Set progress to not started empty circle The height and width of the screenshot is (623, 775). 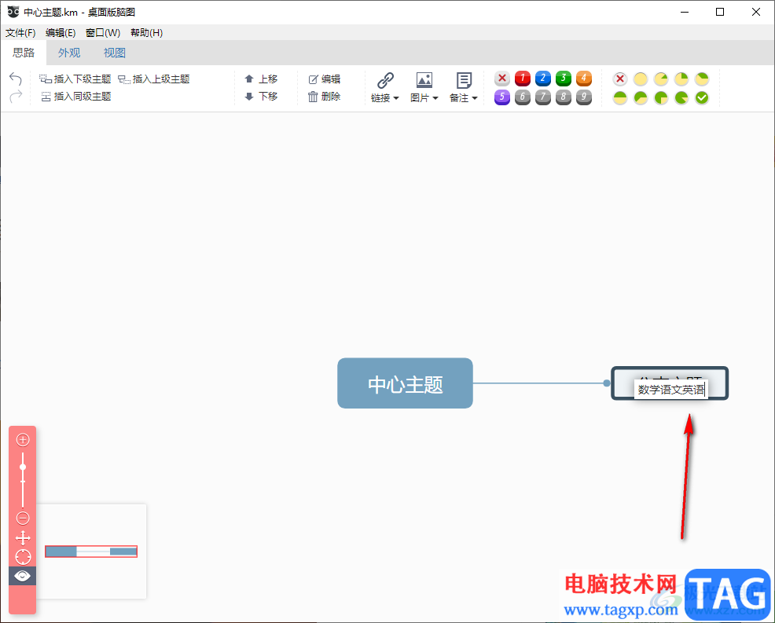point(641,79)
